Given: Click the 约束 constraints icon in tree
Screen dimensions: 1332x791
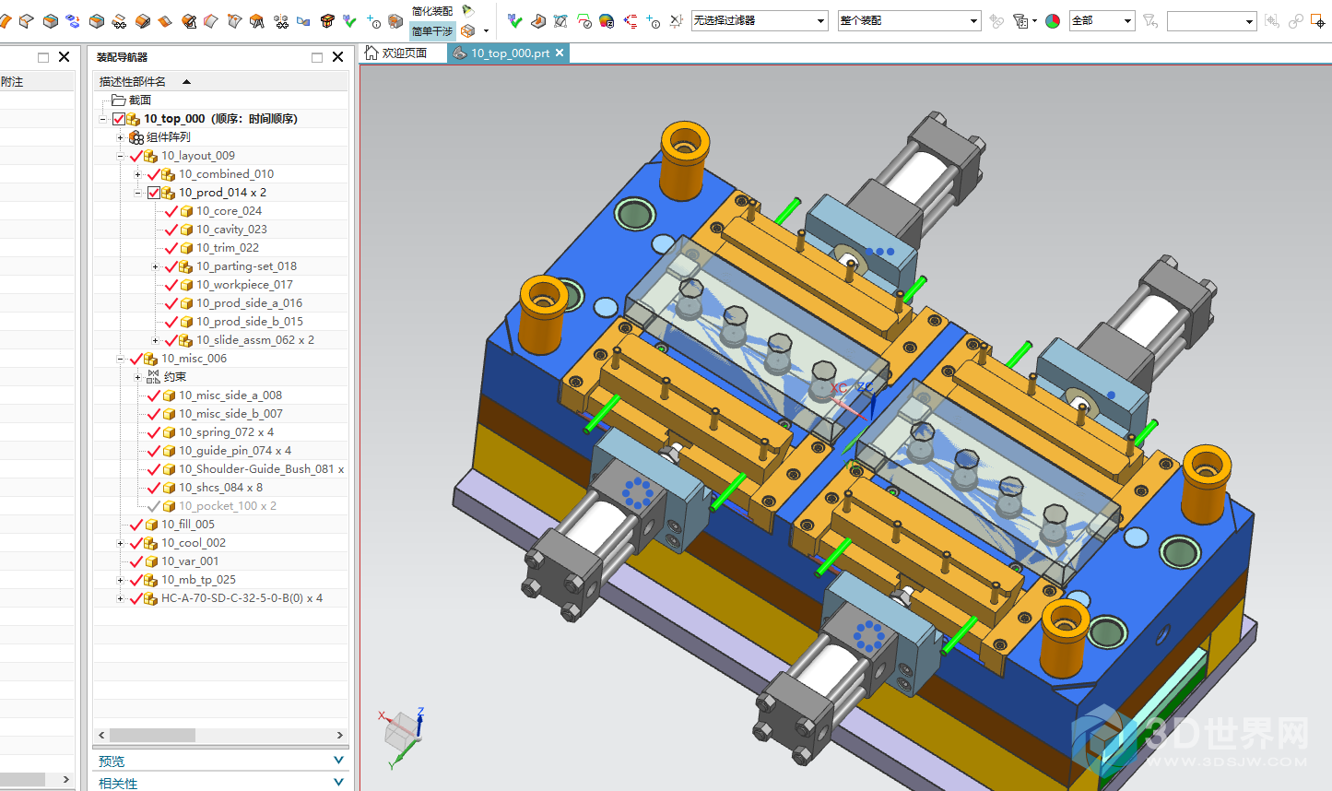Looking at the screenshot, I should point(153,376).
